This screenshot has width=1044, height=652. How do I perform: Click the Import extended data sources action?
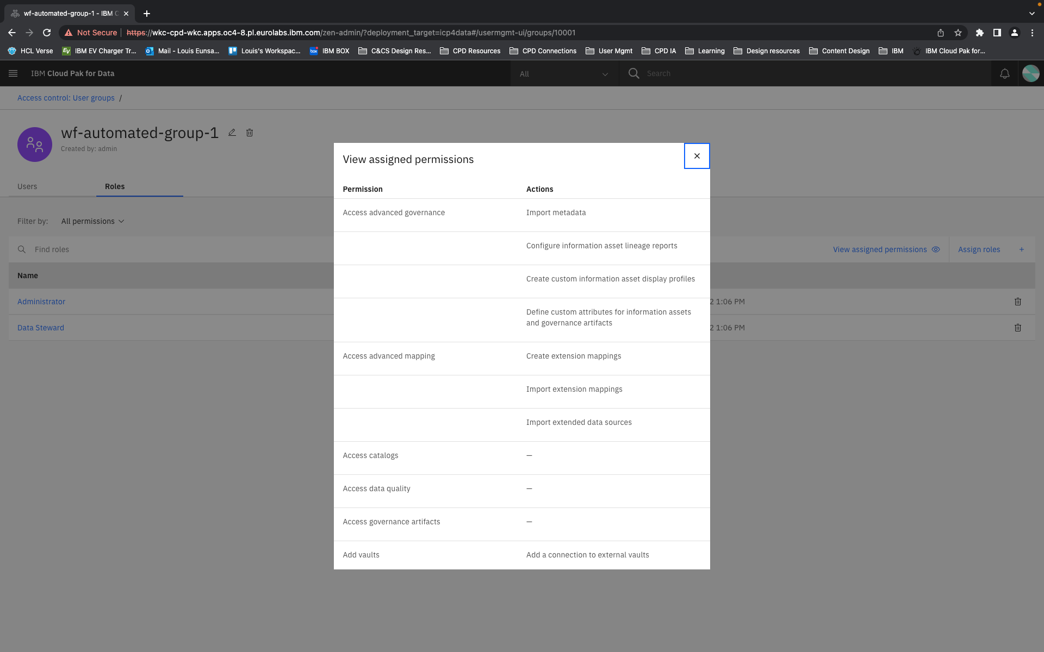[x=579, y=422]
